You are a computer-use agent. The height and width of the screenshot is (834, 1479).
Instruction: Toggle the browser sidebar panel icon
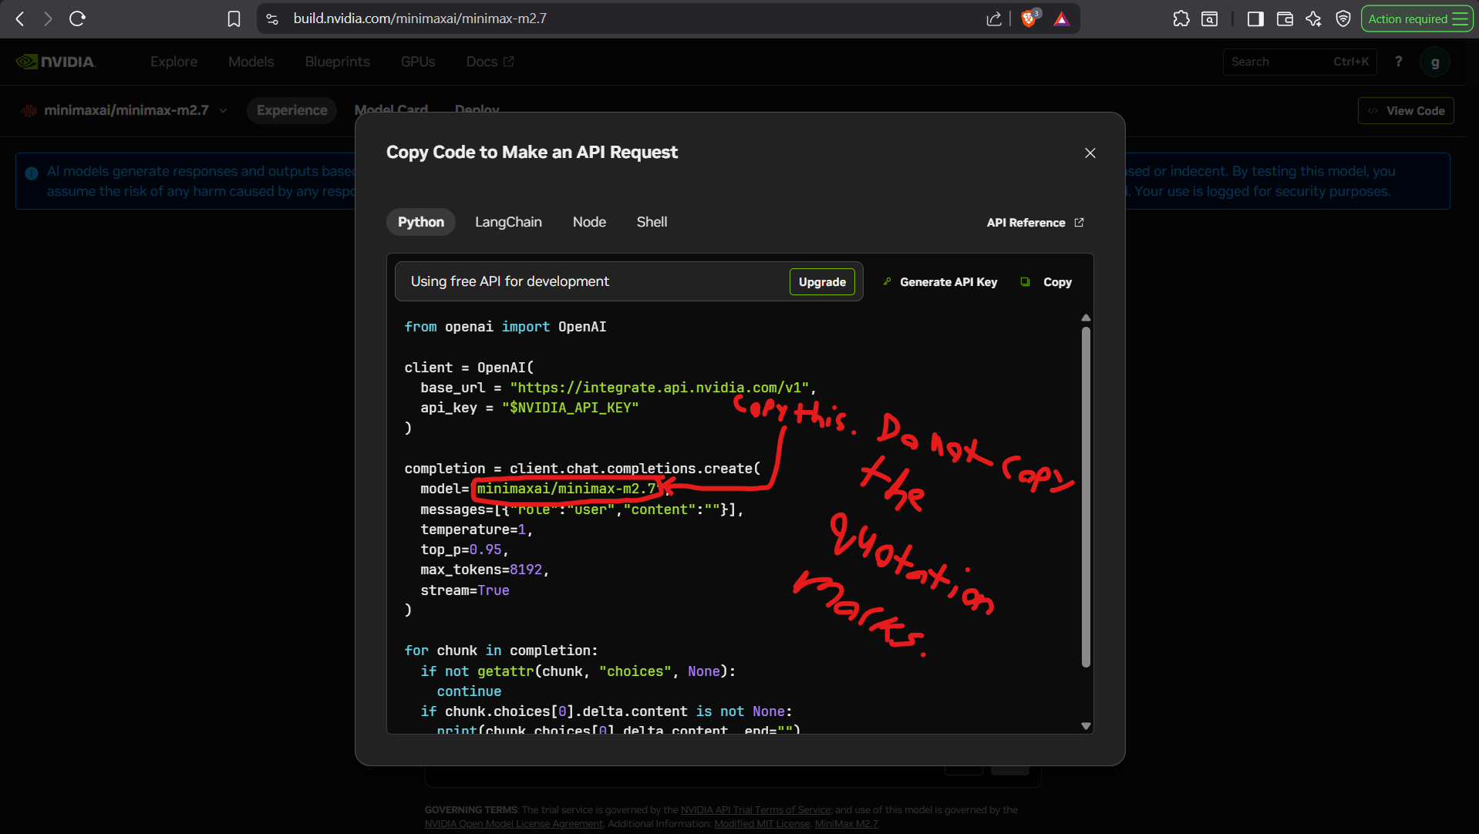[1255, 18]
